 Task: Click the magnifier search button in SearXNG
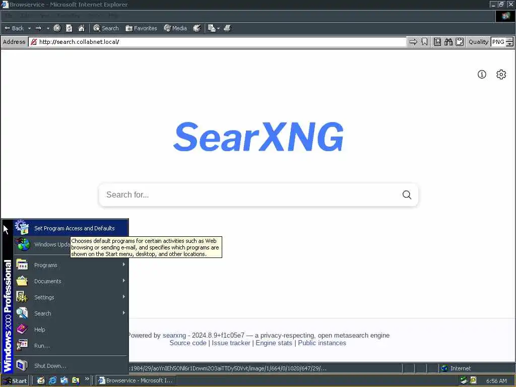pyautogui.click(x=407, y=195)
